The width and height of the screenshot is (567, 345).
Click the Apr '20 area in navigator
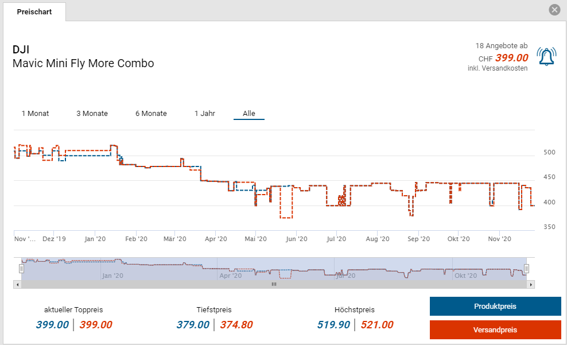(x=230, y=276)
